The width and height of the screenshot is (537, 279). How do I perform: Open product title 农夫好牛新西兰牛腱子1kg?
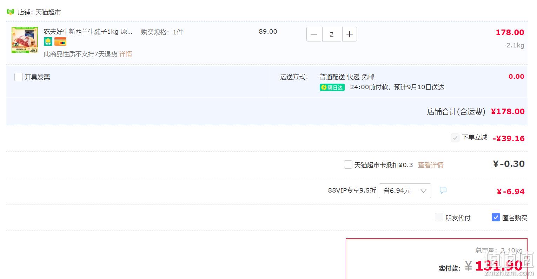[x=88, y=32]
